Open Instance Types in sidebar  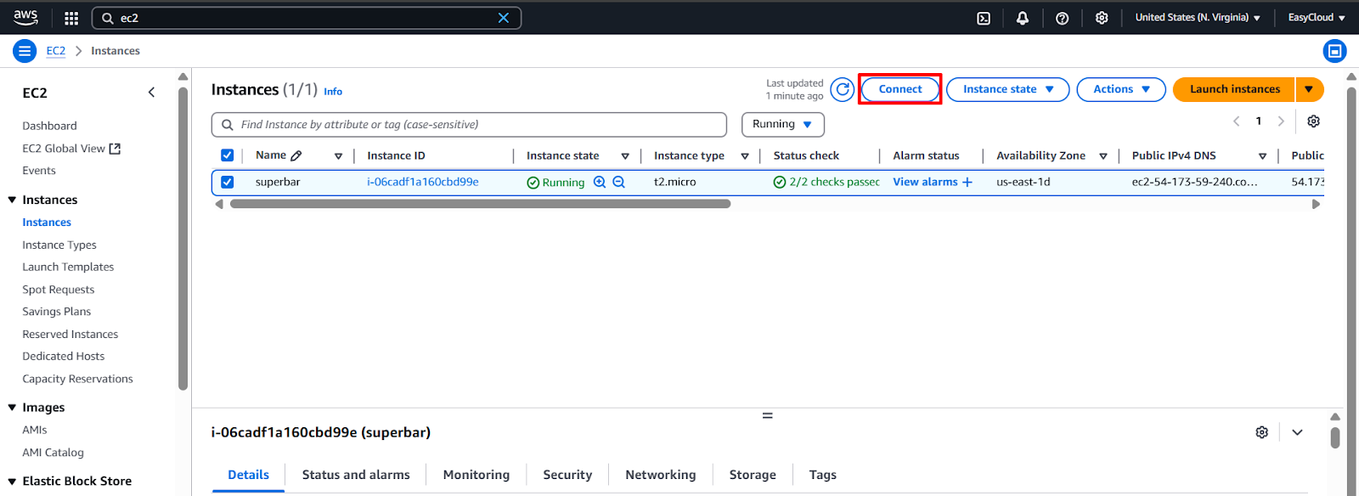pos(59,245)
